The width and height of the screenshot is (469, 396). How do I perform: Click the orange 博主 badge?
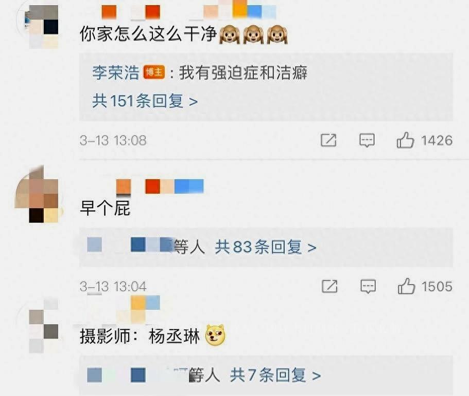154,72
